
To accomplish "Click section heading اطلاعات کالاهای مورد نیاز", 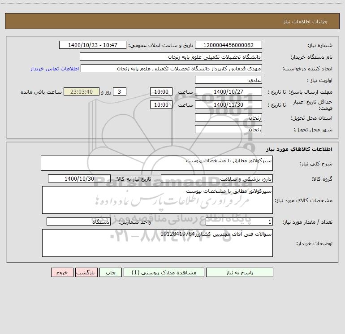I will [299, 149].
